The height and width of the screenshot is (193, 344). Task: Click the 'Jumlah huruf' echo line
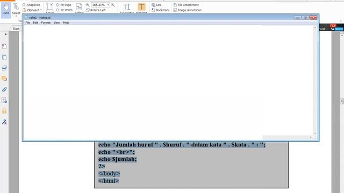click(x=182, y=145)
